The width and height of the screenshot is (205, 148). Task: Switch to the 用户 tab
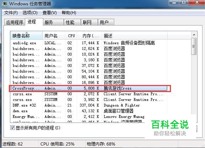pos(106,22)
